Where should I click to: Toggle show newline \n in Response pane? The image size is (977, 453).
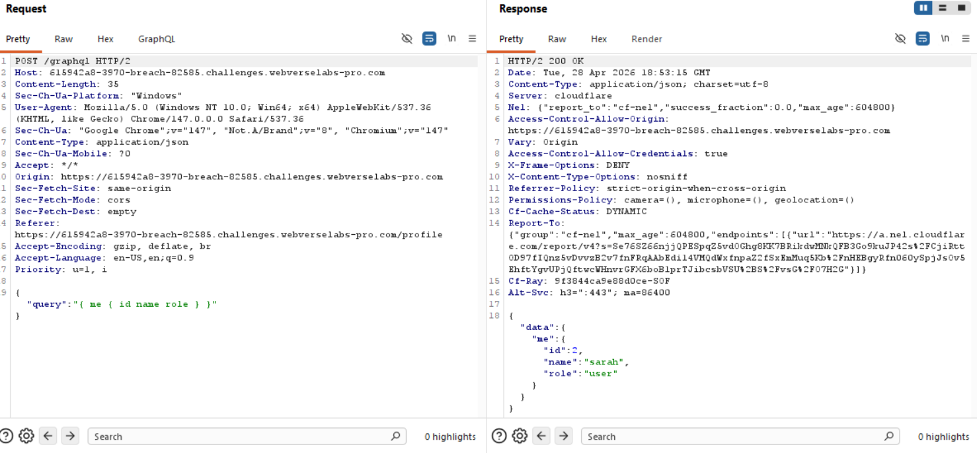[945, 38]
